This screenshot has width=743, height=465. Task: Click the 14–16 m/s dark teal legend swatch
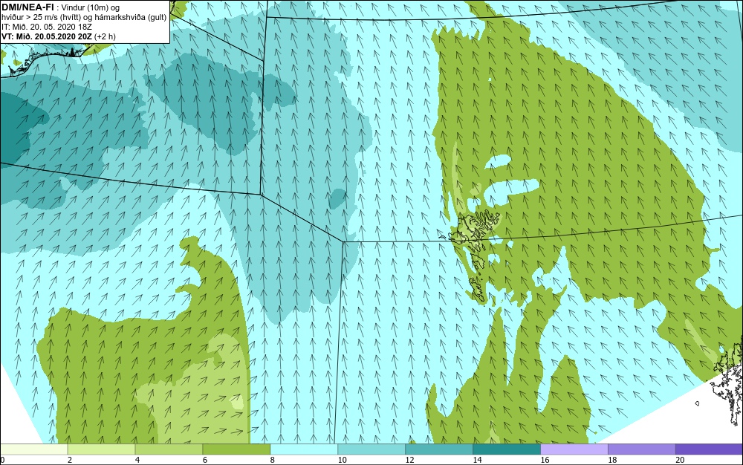[507, 449]
